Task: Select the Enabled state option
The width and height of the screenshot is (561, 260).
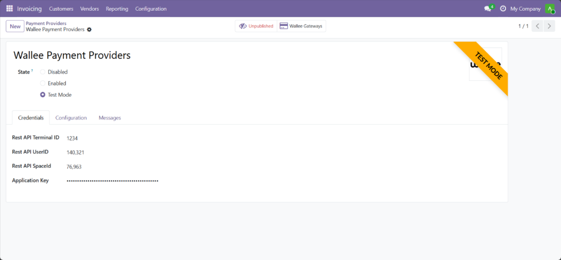Action: (43, 83)
